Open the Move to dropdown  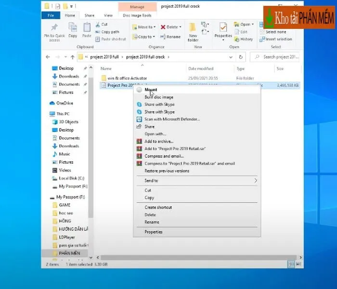coord(144,27)
